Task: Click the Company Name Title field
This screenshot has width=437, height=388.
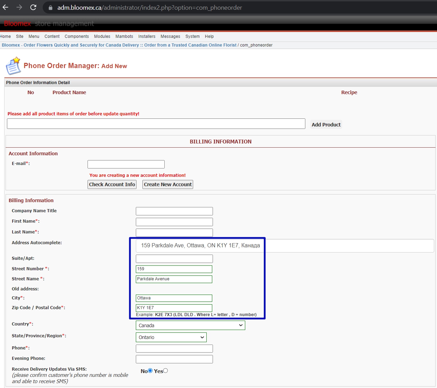Action: click(x=174, y=211)
